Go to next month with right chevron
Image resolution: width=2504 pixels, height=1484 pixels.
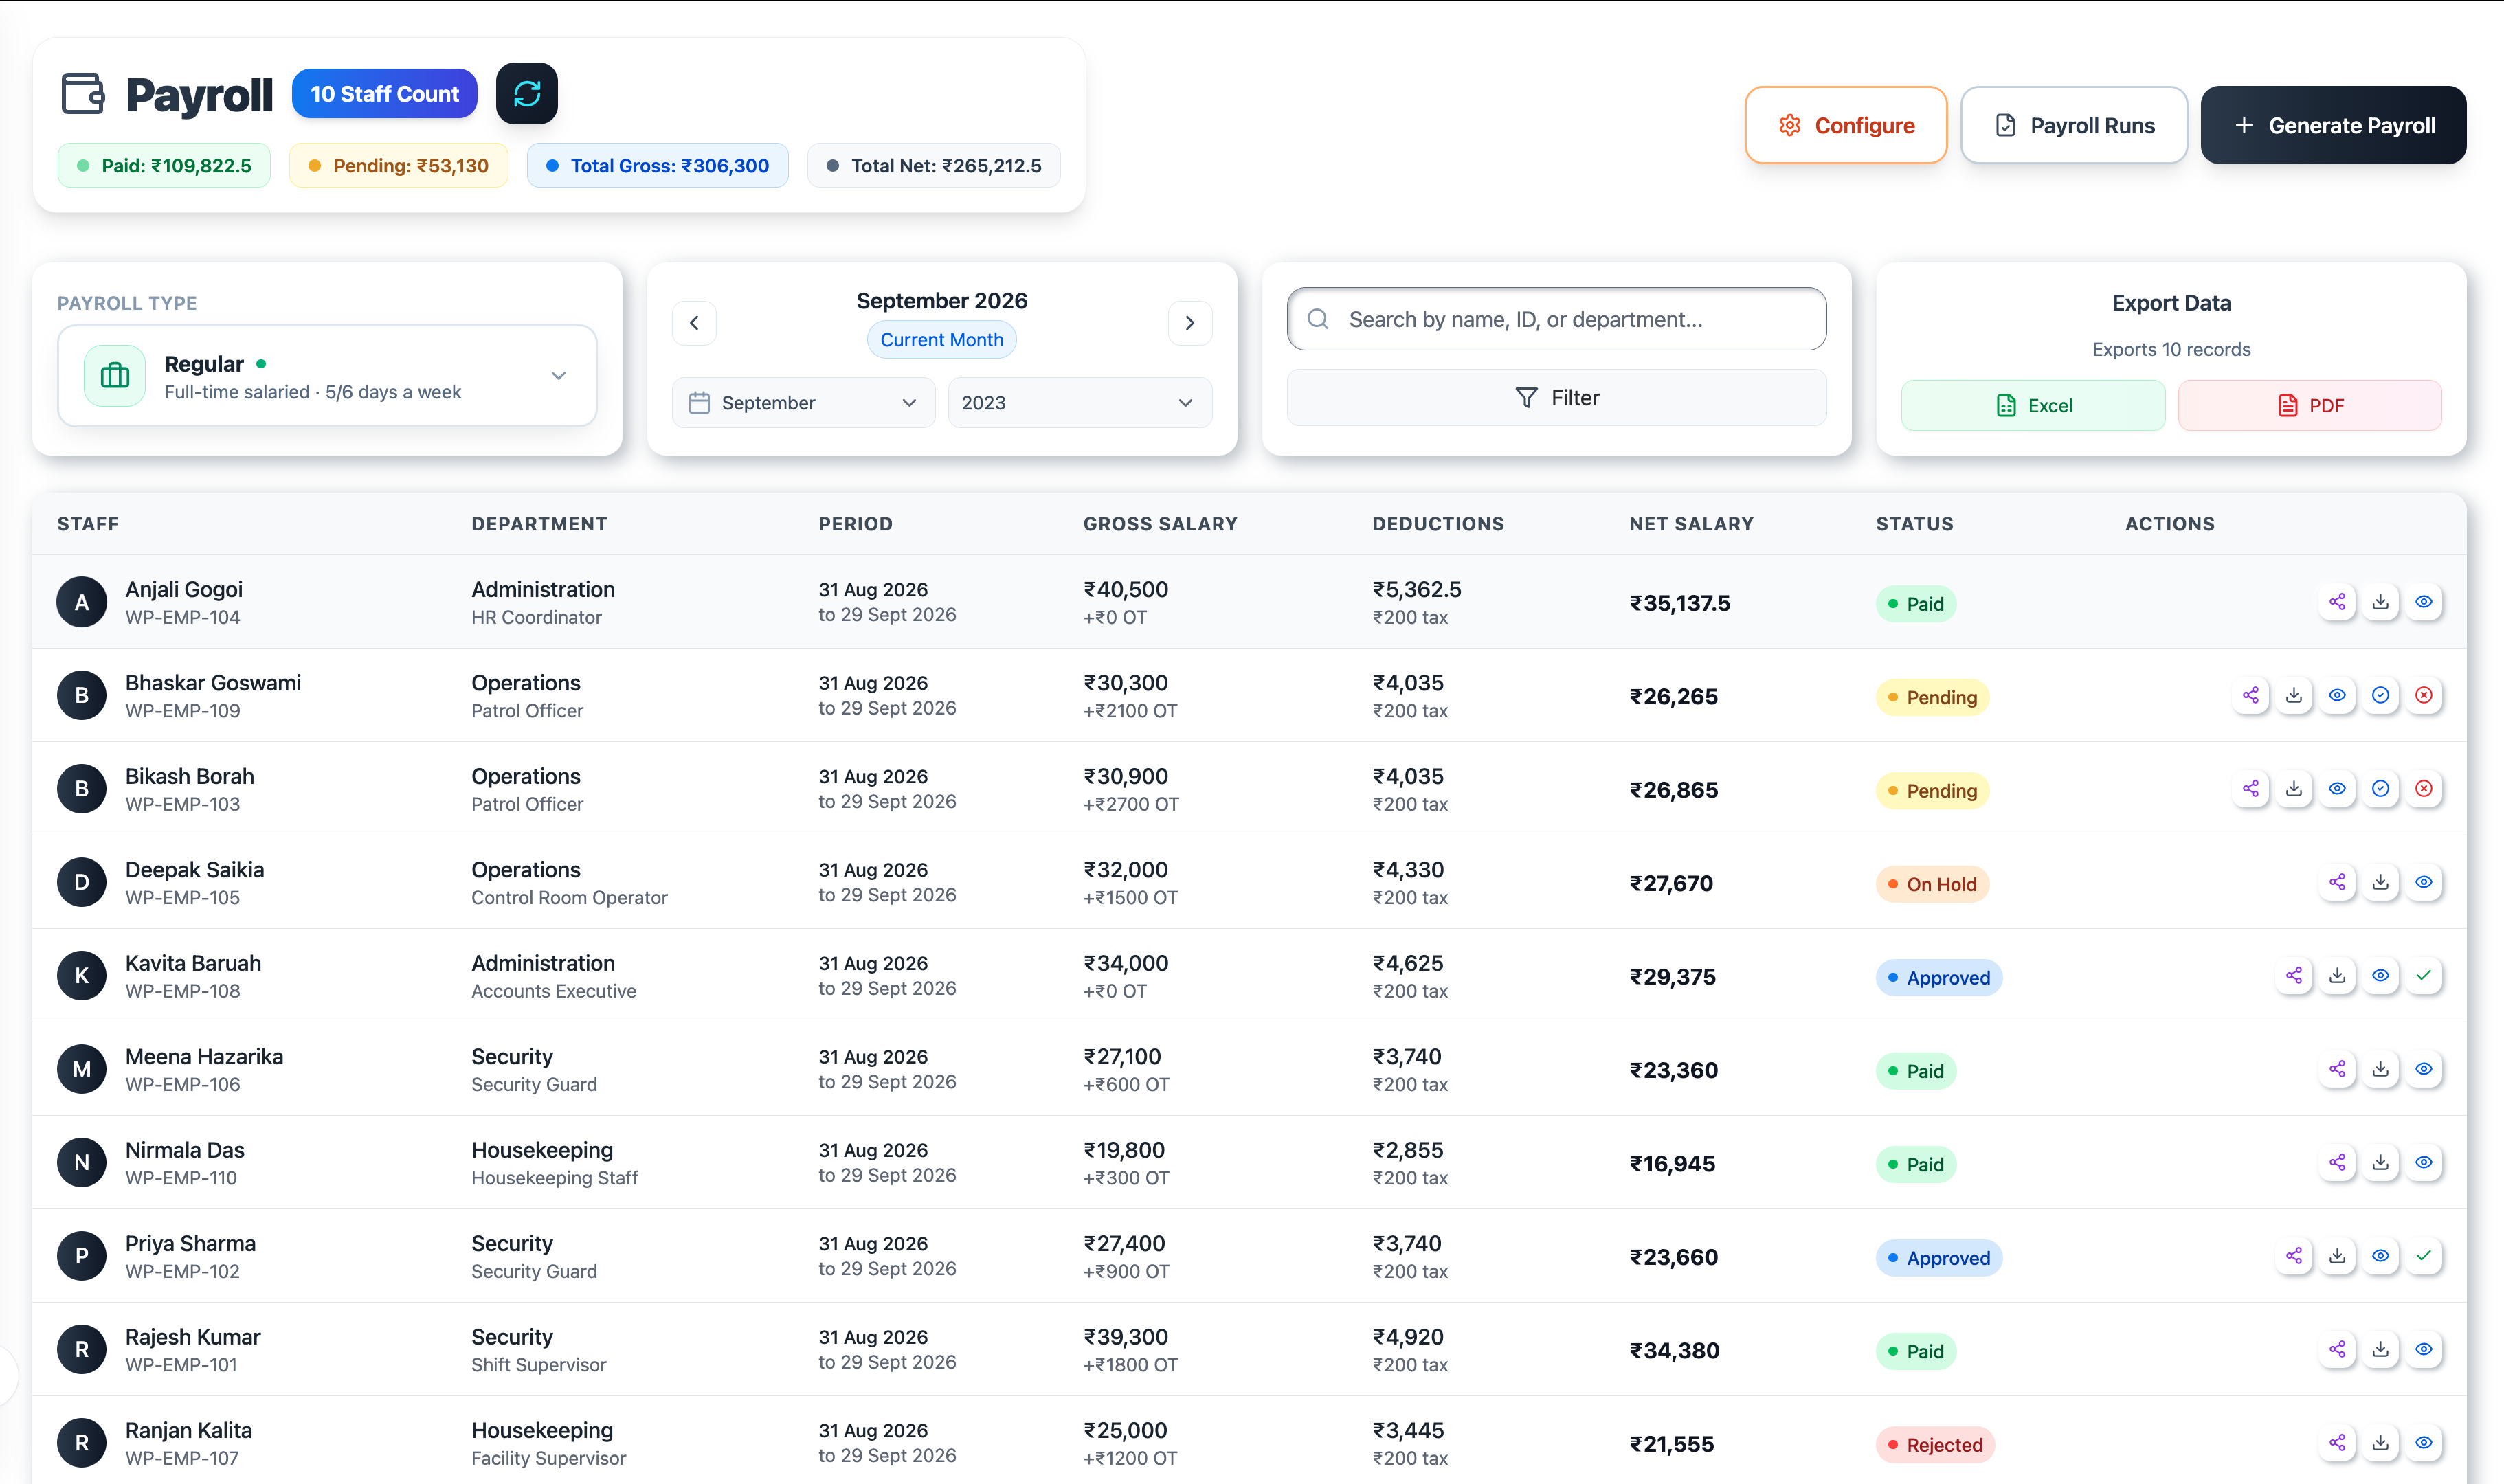tap(1190, 323)
